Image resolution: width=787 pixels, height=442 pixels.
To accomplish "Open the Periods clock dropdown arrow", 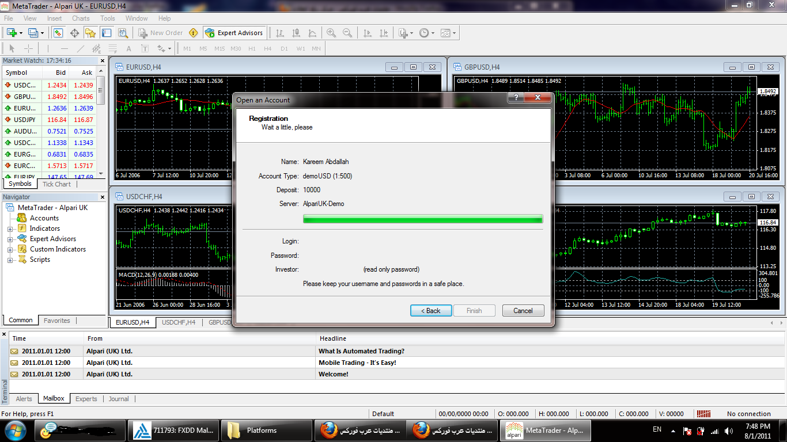I will click(x=433, y=33).
